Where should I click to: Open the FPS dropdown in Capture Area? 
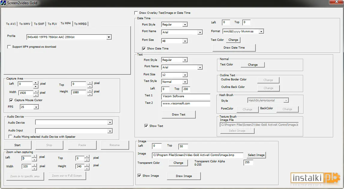[36, 107]
